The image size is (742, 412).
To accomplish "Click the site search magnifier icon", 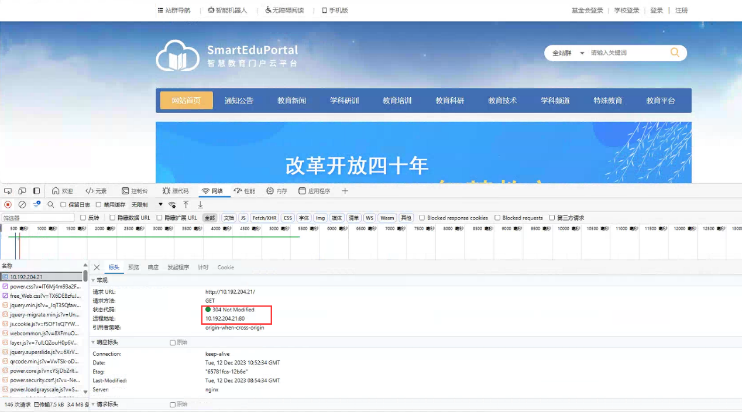I will (675, 53).
